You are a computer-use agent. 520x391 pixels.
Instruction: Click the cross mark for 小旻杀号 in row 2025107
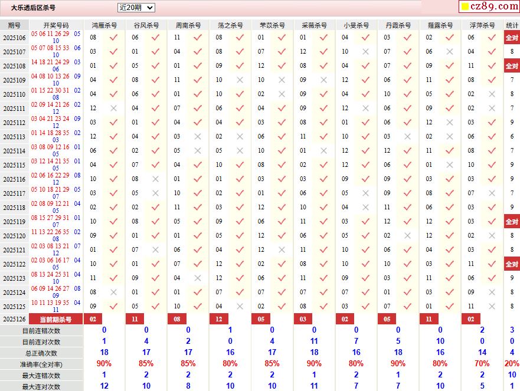click(365, 51)
